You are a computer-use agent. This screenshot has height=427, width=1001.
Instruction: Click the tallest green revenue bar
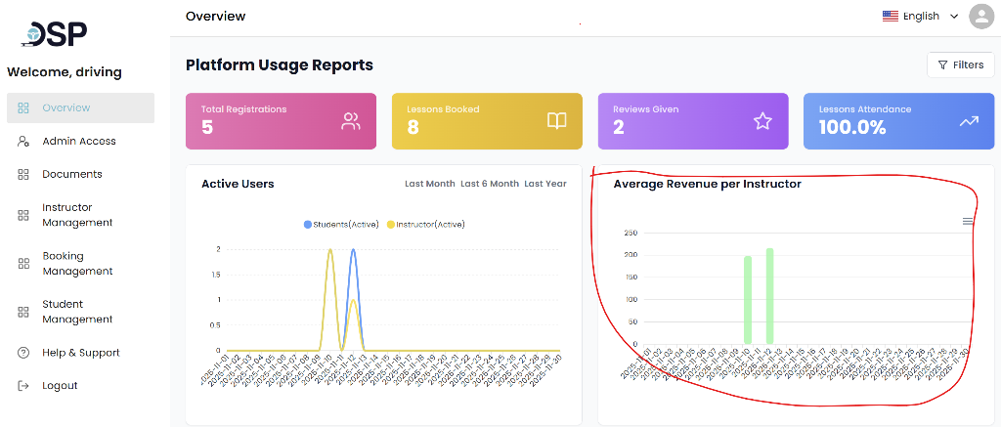pyautogui.click(x=770, y=296)
